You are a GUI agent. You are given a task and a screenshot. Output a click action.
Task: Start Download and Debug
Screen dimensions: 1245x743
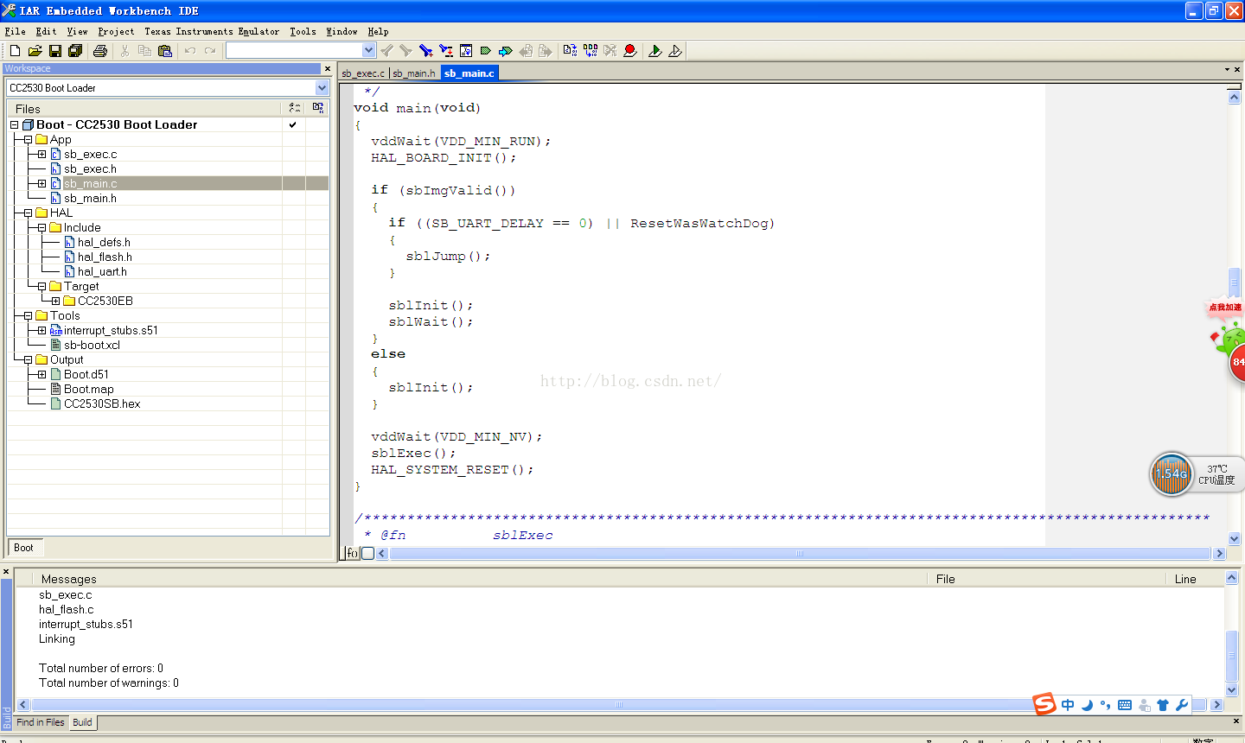[x=655, y=51]
